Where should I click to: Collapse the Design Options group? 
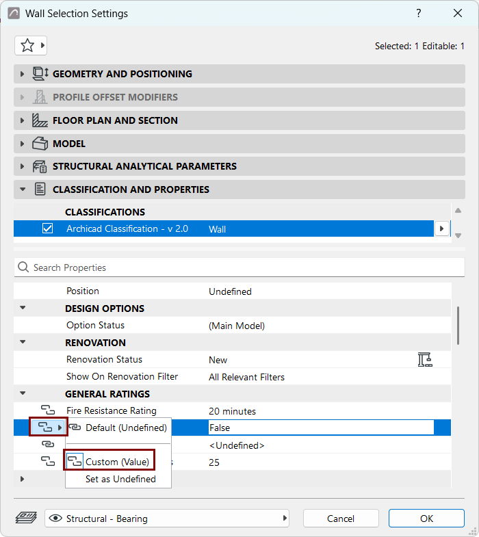pyautogui.click(x=23, y=308)
